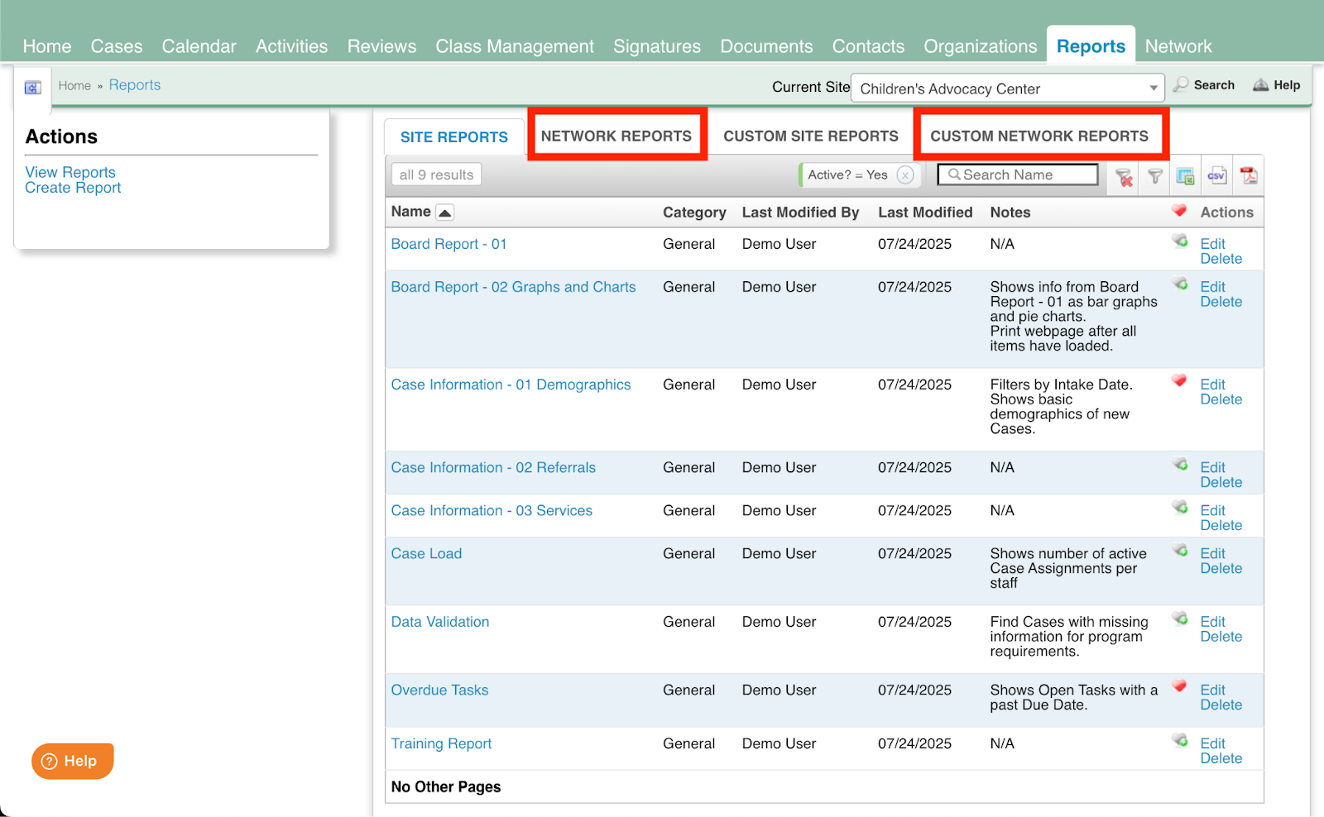Click Home breadcrumb link
Screen dimensions: 1324x817
tap(74, 85)
